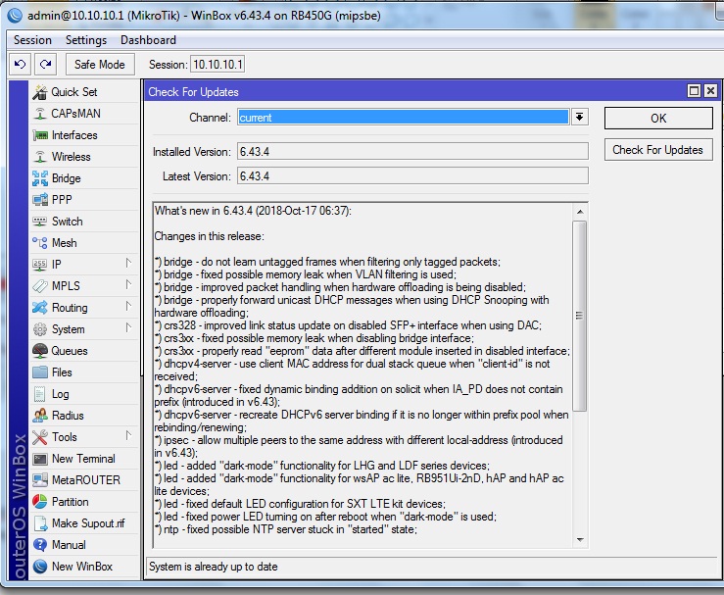Click the WinBox globe icon in title bar
Screen dimensions: 724x595
(15, 16)
